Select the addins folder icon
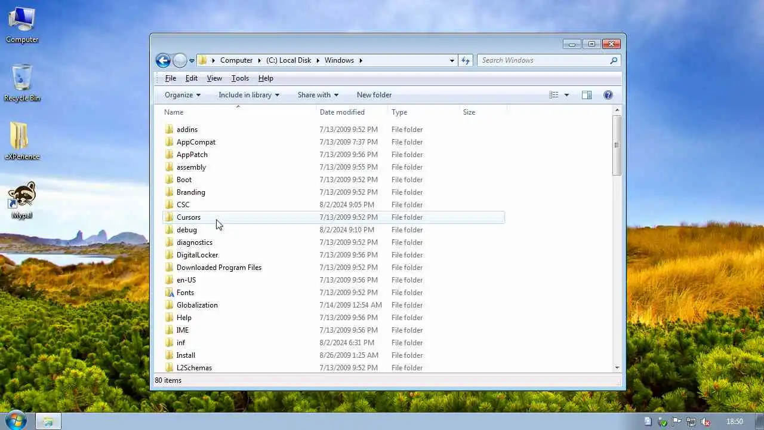The height and width of the screenshot is (430, 764). 169,129
